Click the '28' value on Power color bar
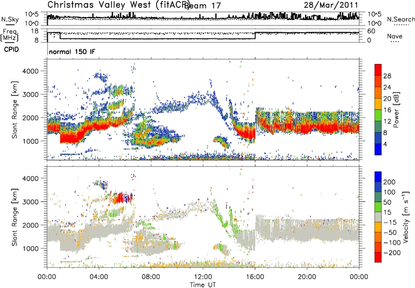This screenshot has height=288, width=415. tap(387, 76)
